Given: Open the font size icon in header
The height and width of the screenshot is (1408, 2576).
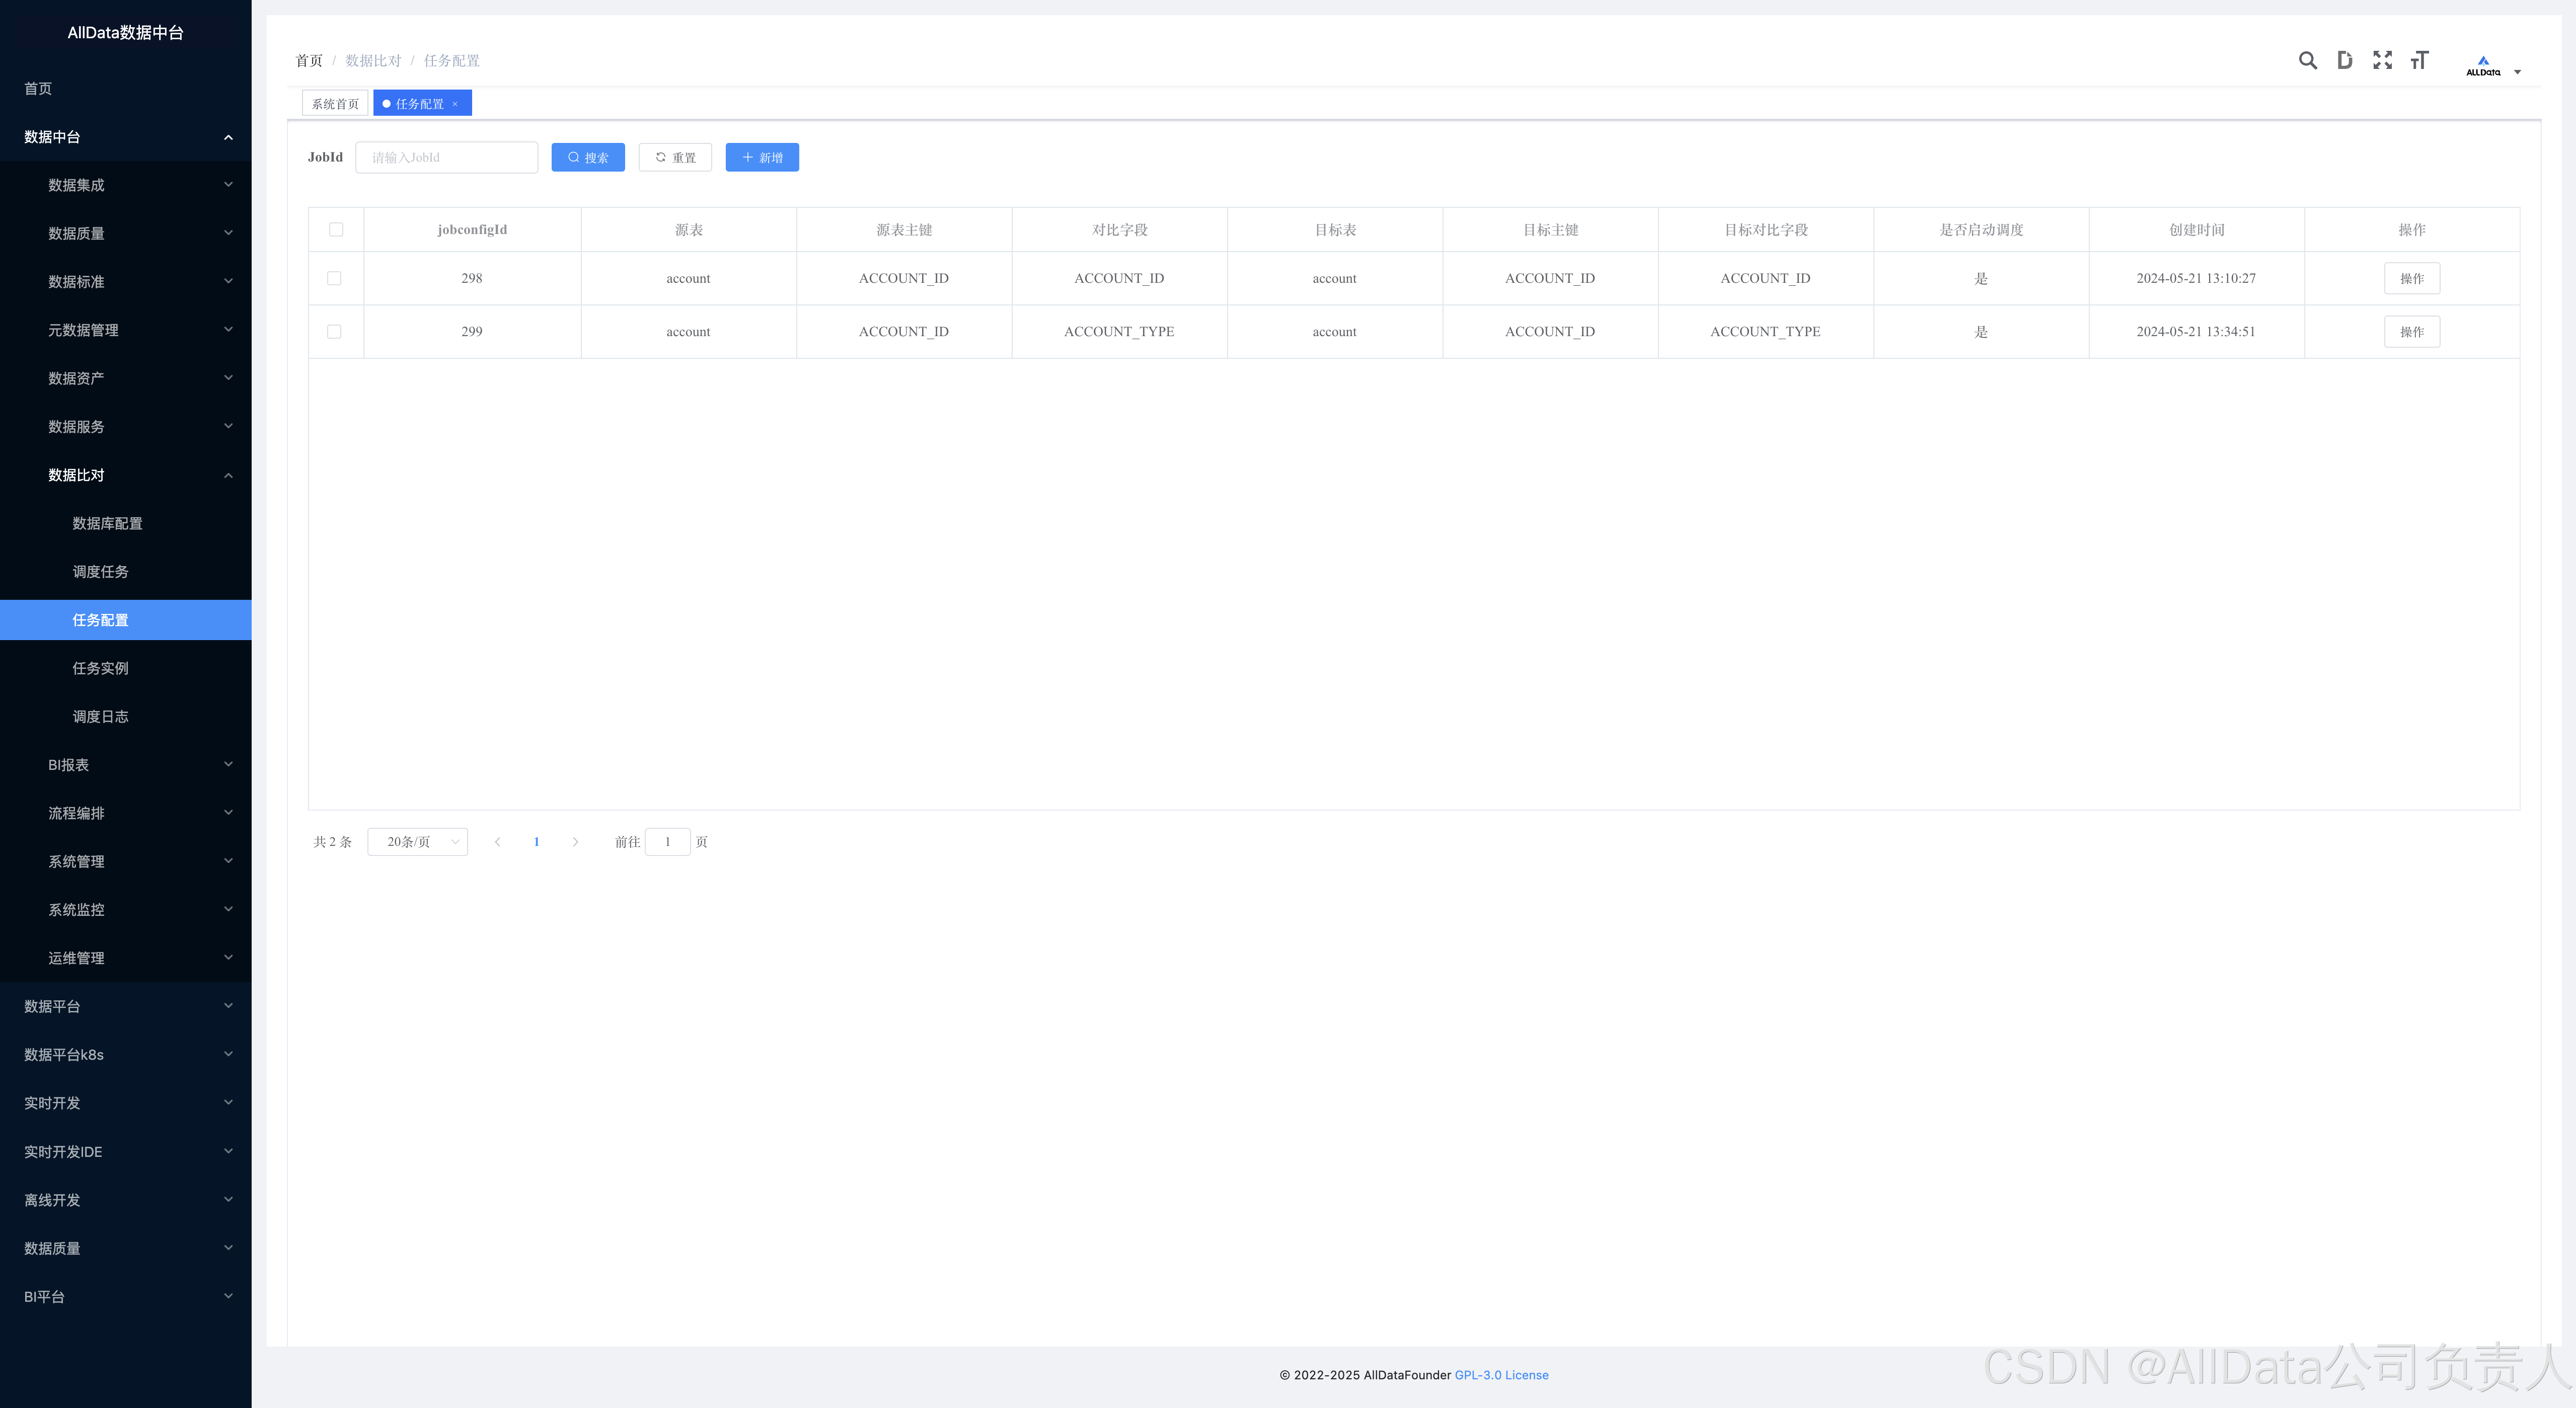Looking at the screenshot, I should [2419, 61].
